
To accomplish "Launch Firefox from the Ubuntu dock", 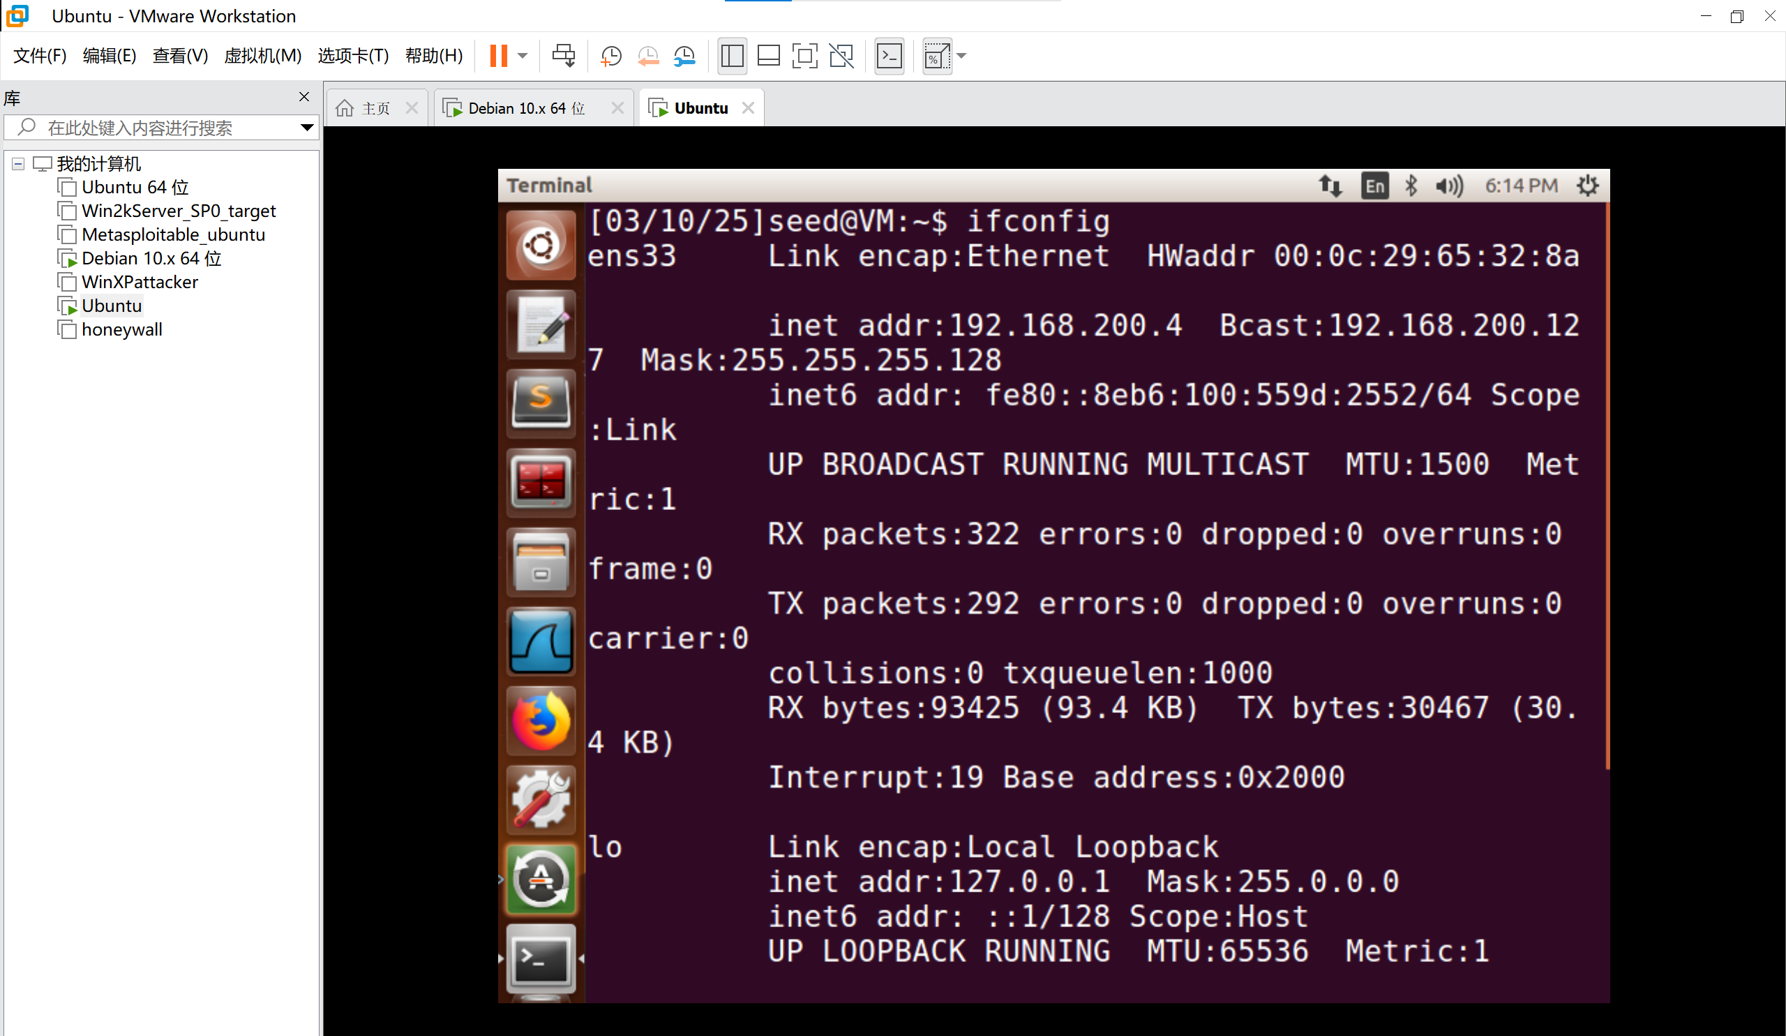I will tap(541, 721).
